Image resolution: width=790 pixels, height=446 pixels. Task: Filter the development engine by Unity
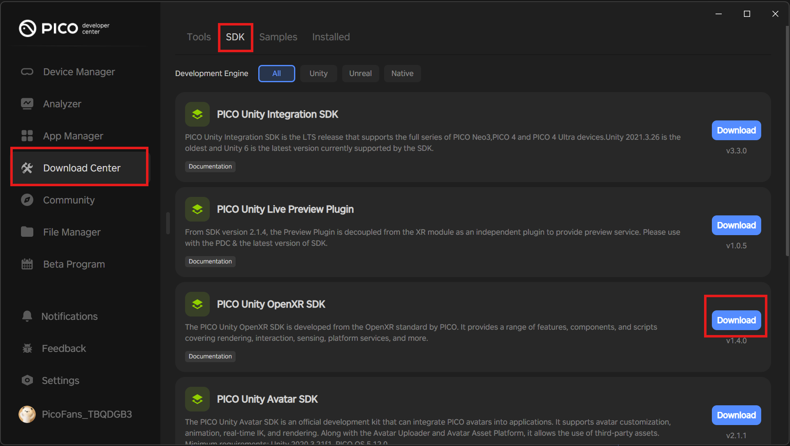point(318,74)
